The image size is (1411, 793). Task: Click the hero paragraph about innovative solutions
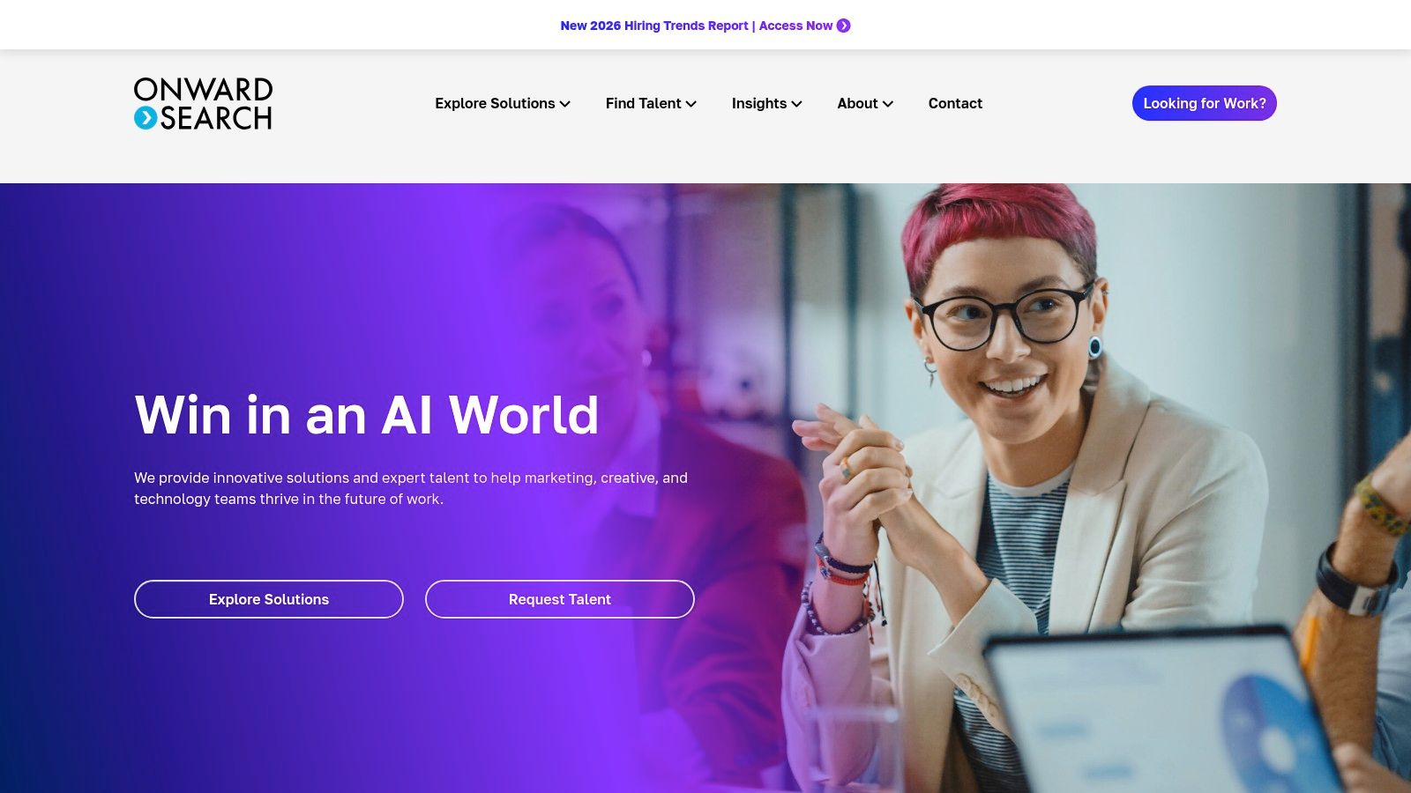coord(411,488)
